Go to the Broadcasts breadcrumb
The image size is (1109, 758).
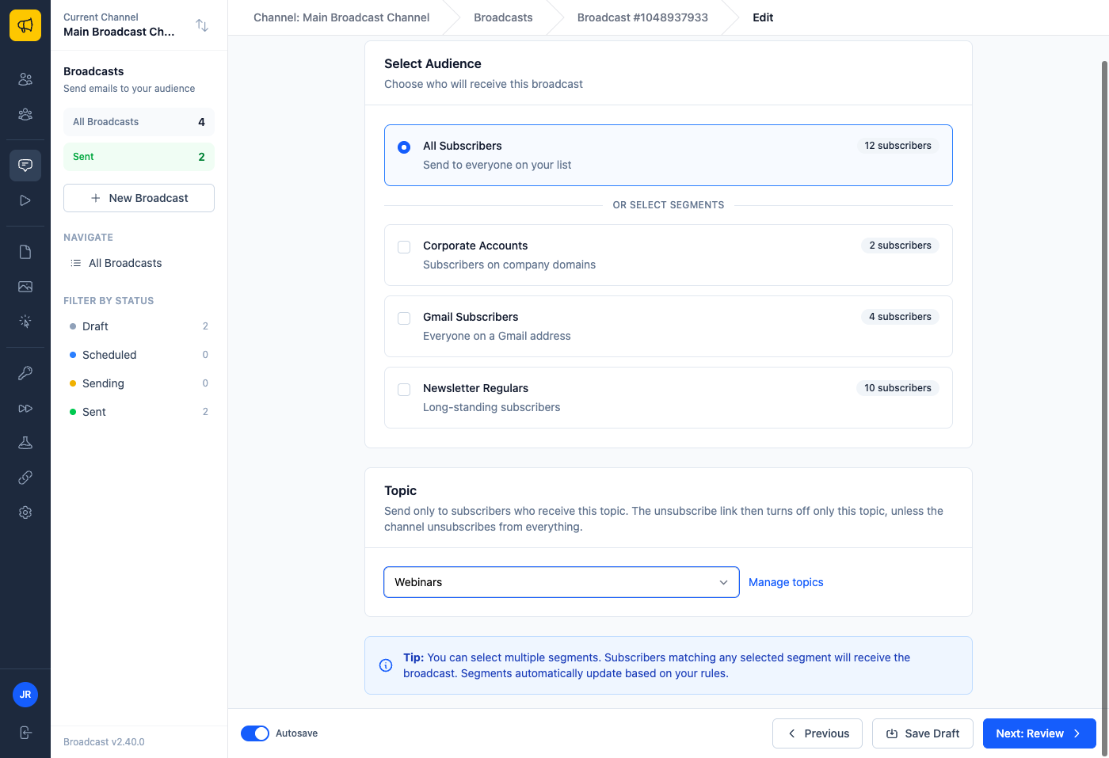pyautogui.click(x=503, y=17)
